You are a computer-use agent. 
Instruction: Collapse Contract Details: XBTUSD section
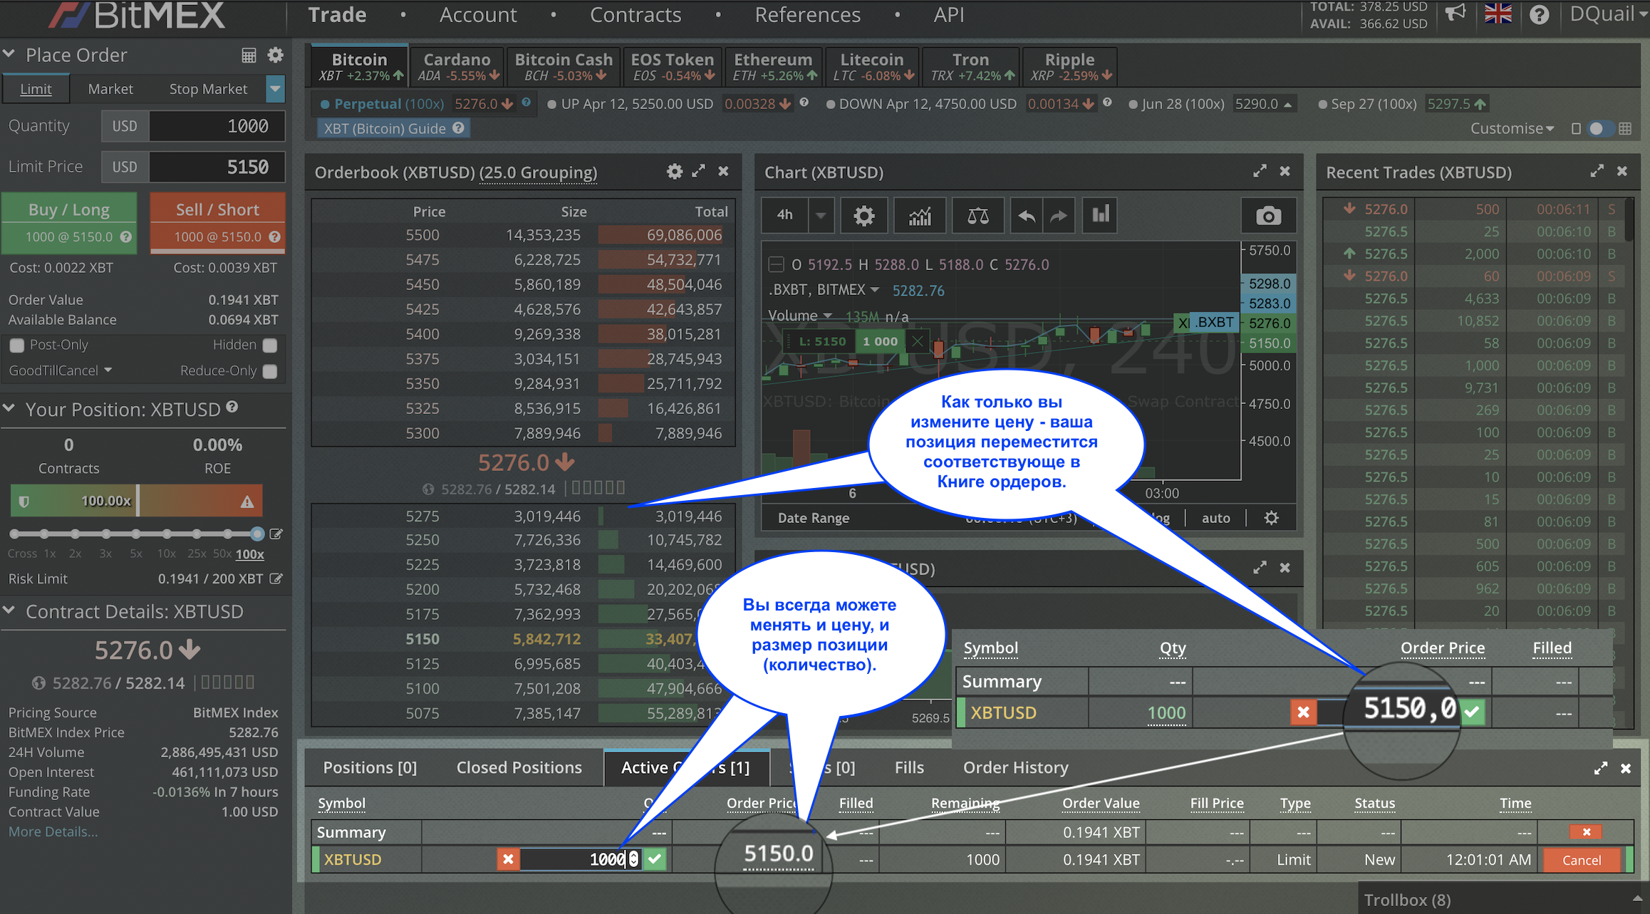tap(10, 611)
